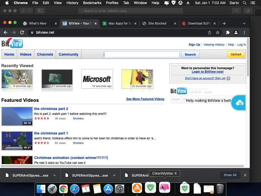This screenshot has width=261, height=196.
Task: Close the downloads bar
Action: point(245,175)
